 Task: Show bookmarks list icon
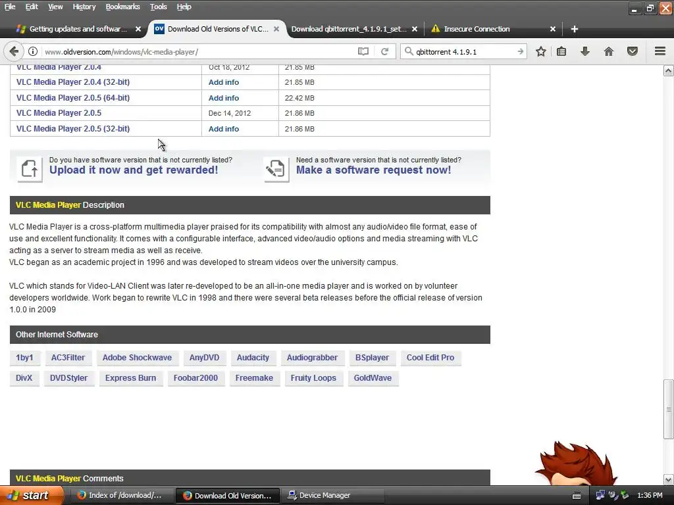tap(561, 51)
